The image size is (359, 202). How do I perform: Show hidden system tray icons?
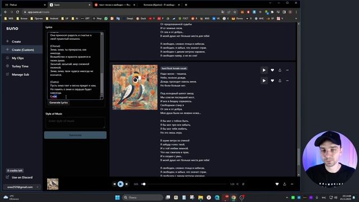pyautogui.click(x=287, y=198)
